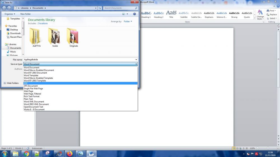Adjust the zoom slider in status bar
Viewport: 280px width, 157px height.
tap(268, 148)
